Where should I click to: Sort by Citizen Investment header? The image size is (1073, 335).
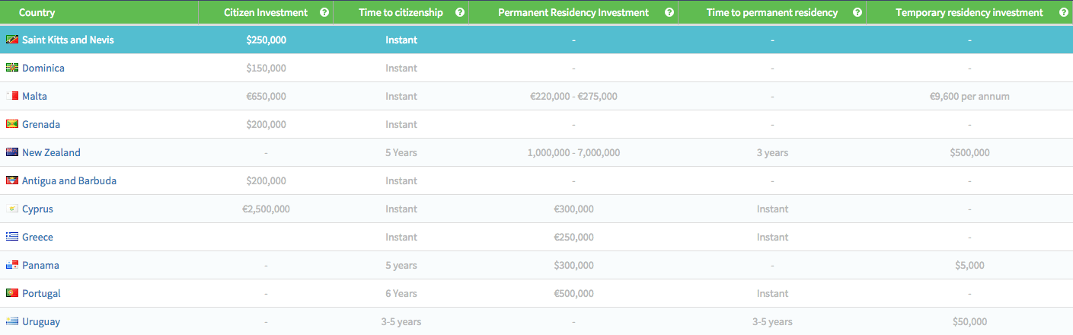(x=266, y=12)
